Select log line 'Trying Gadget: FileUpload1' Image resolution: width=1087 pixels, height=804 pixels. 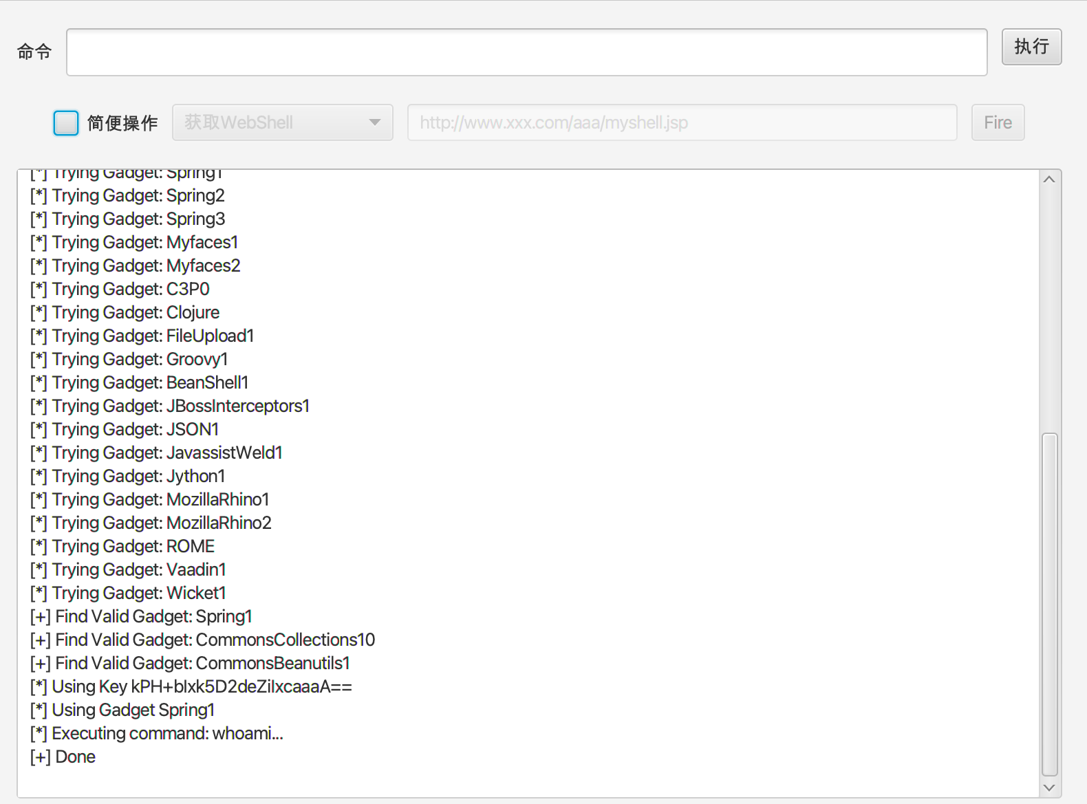[x=142, y=336]
